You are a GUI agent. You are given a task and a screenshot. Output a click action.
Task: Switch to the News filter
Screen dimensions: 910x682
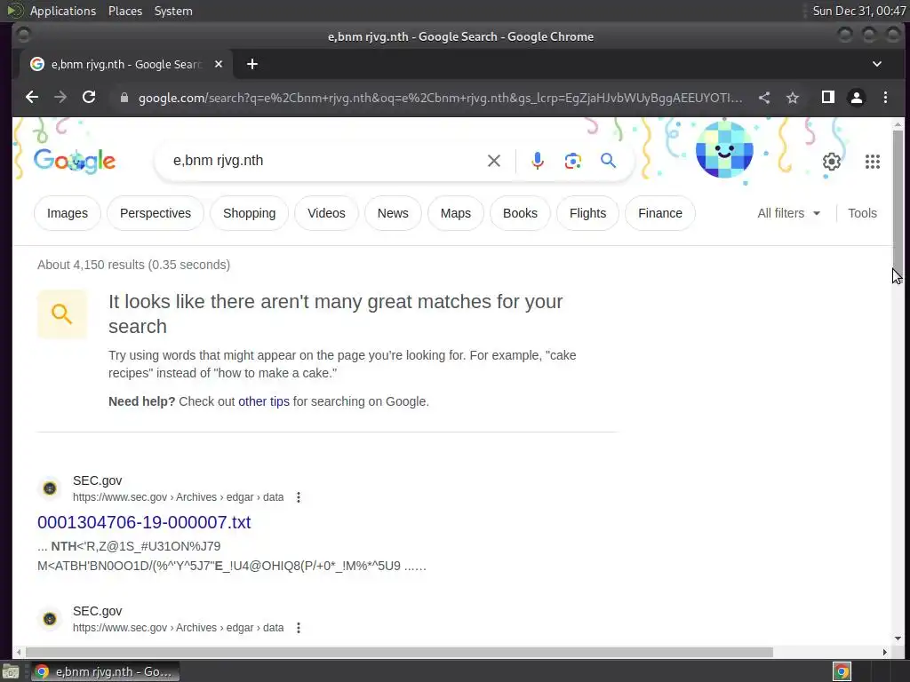[393, 213]
